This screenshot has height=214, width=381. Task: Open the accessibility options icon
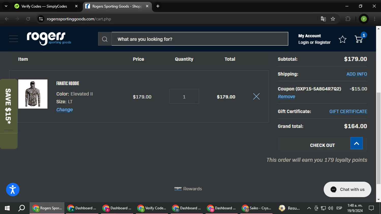tap(13, 189)
